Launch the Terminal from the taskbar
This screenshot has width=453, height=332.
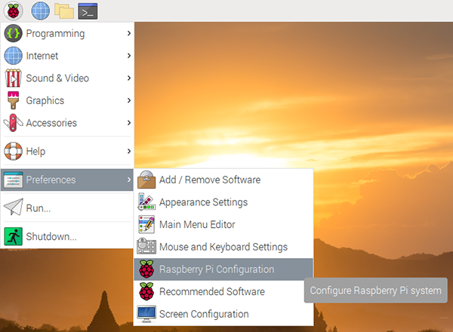coord(88,11)
